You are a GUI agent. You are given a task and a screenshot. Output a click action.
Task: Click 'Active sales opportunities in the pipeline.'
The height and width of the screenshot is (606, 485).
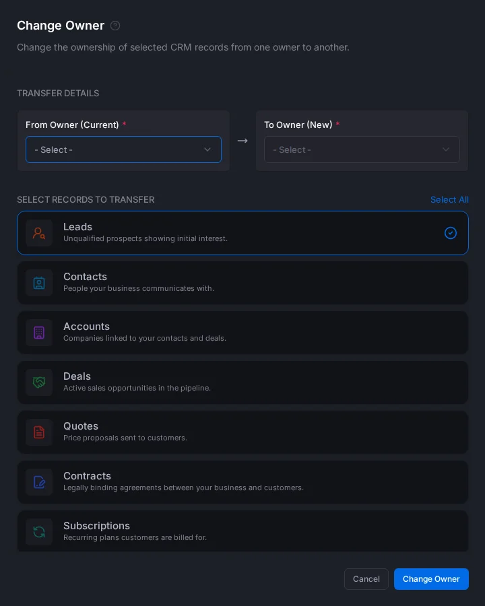[x=137, y=389]
